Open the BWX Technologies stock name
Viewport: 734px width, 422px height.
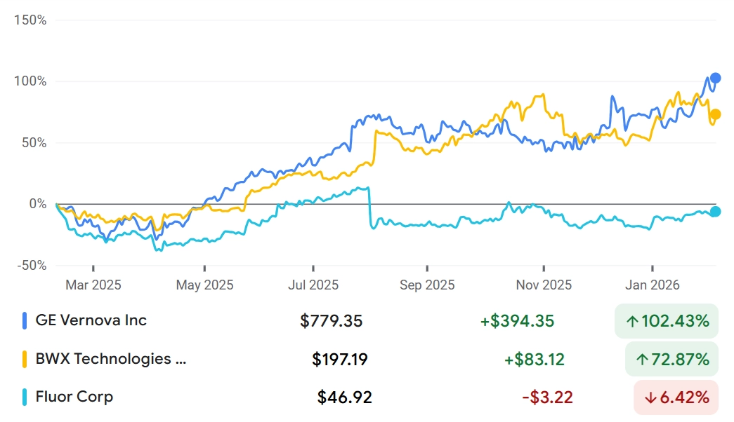click(x=112, y=359)
